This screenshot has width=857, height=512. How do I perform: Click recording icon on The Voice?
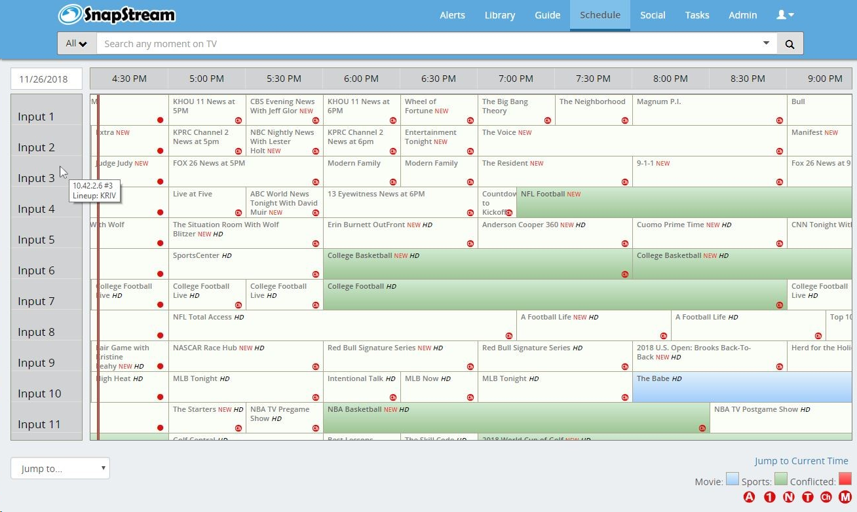click(780, 151)
